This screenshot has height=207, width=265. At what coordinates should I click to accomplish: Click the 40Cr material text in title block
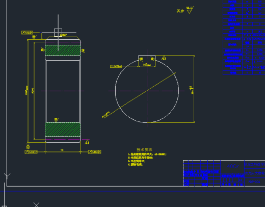click(233, 166)
